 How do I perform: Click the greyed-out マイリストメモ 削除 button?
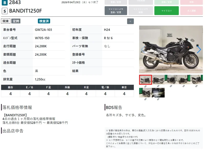(141, 11)
